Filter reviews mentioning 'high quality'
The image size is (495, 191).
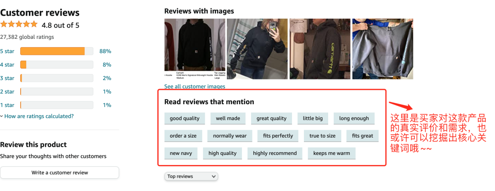pos(222,153)
